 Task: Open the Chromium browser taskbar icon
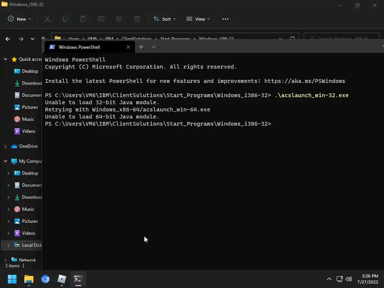(x=45, y=279)
